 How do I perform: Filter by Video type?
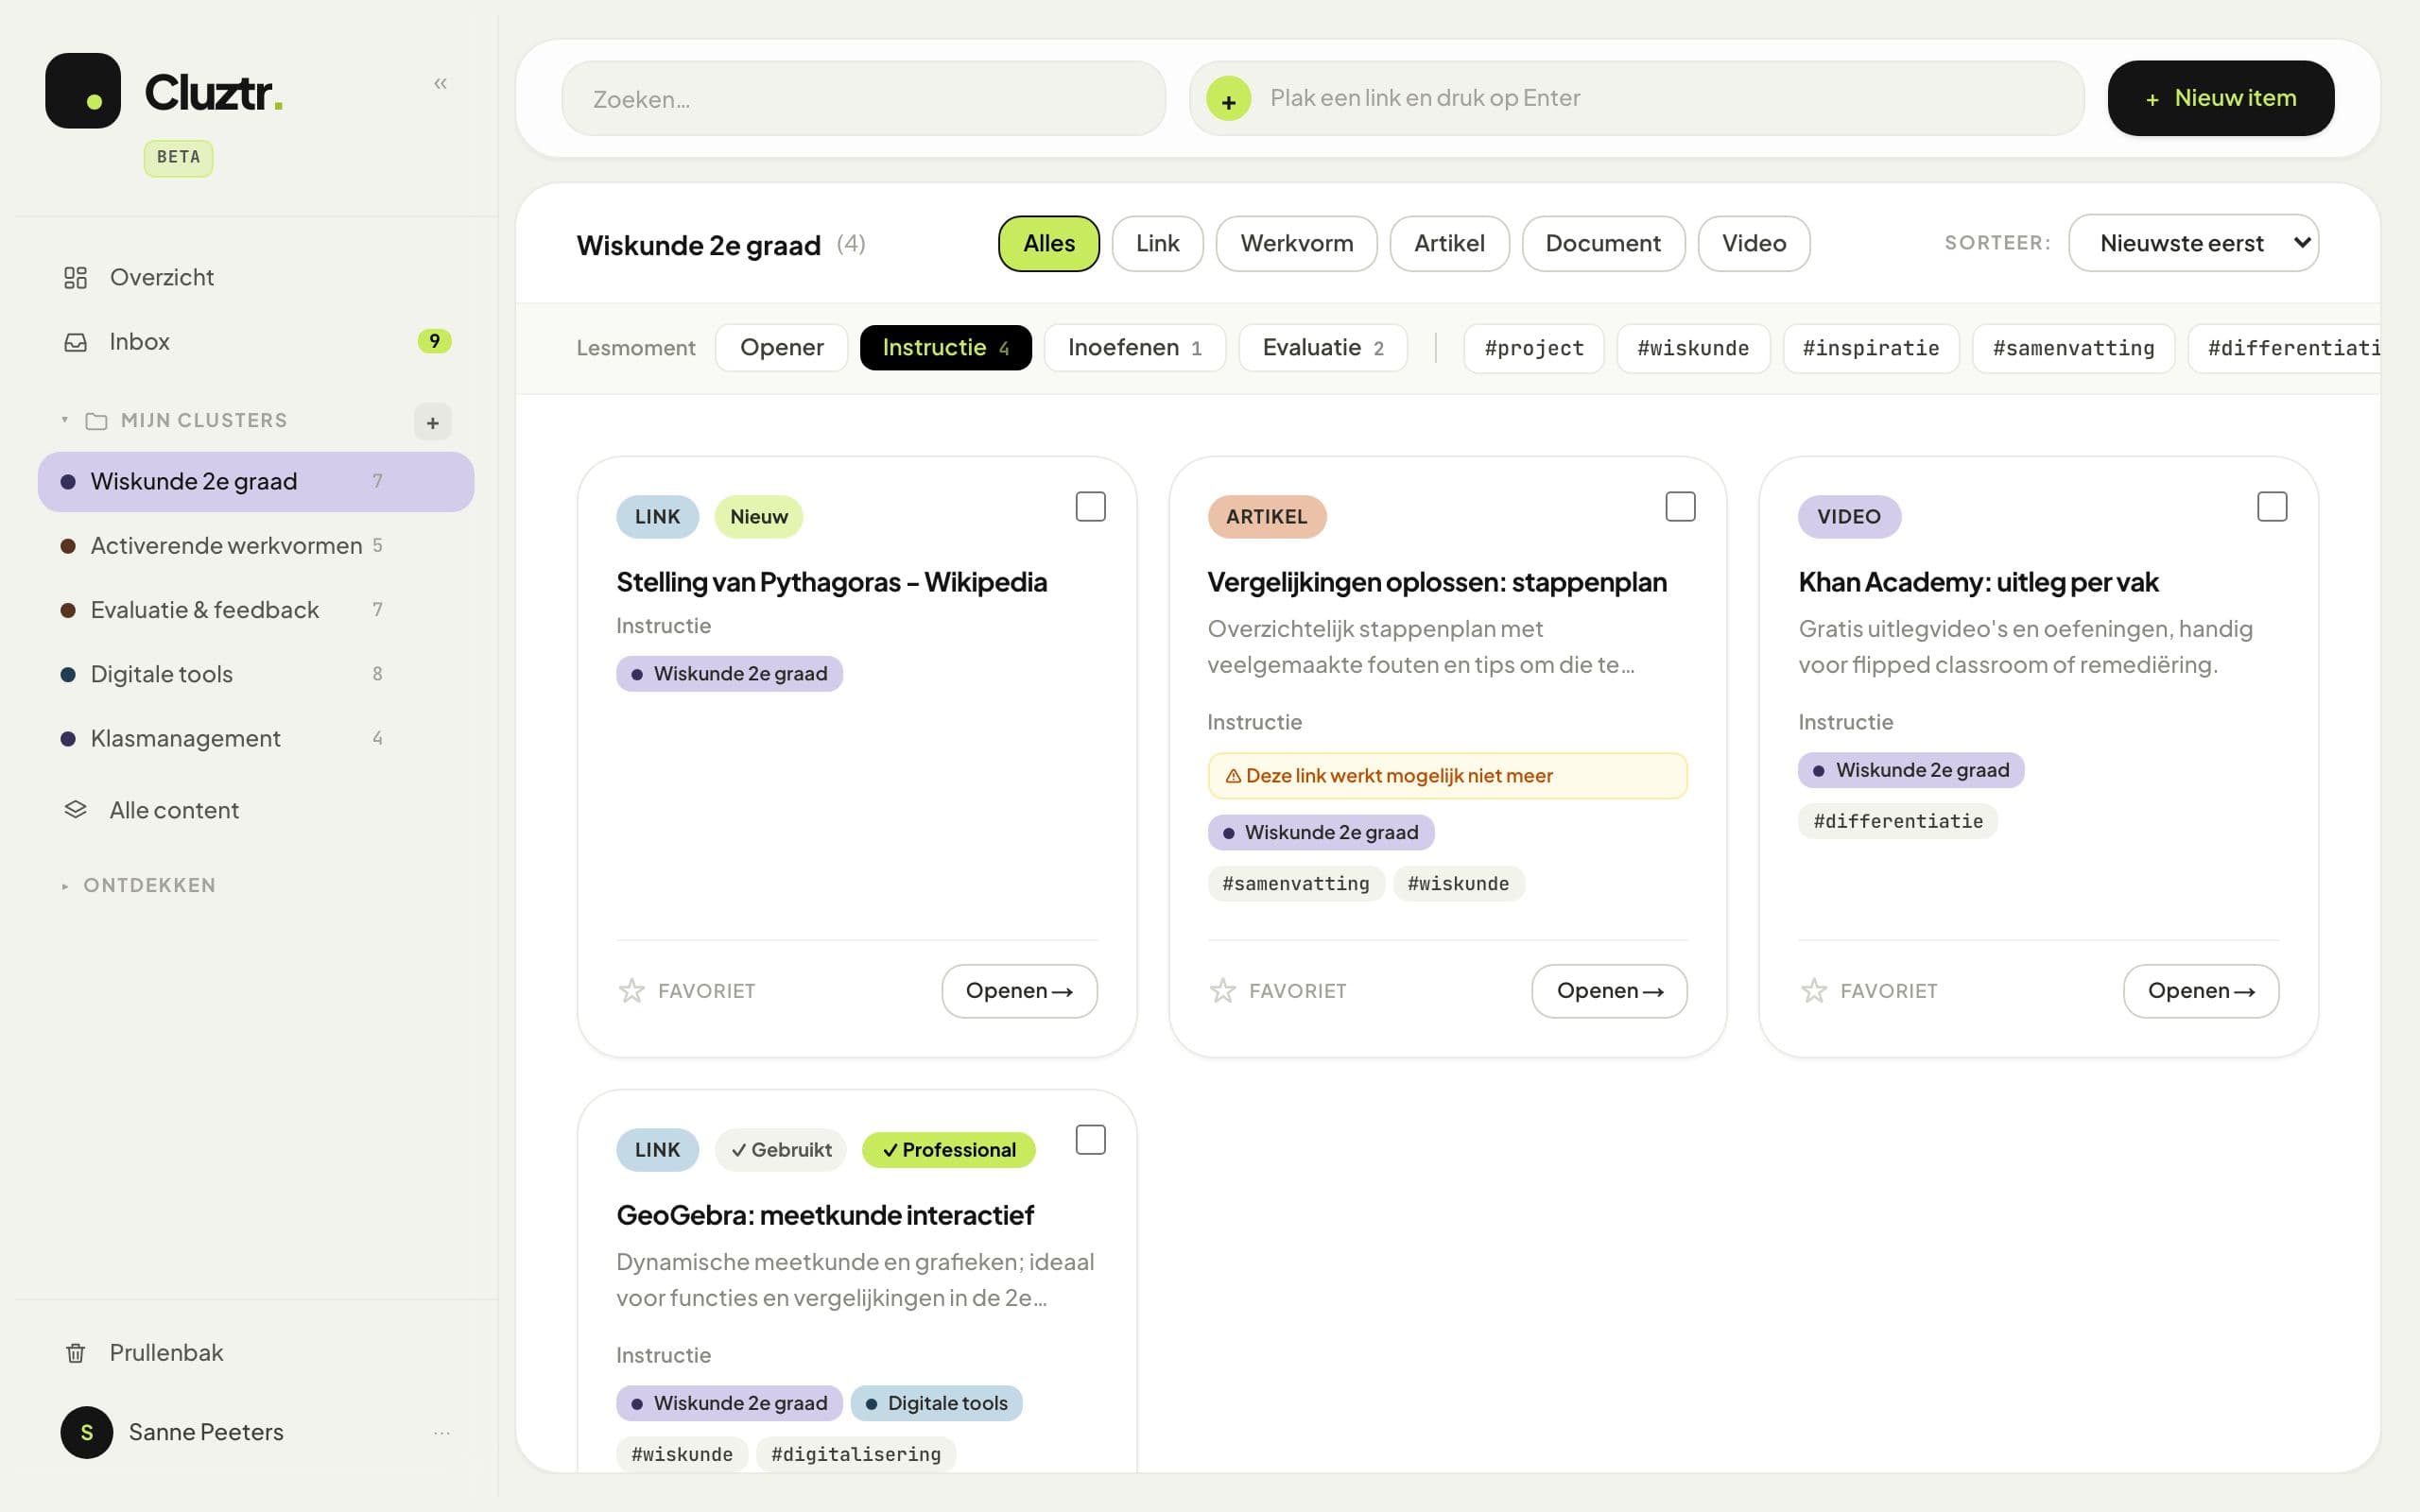pyautogui.click(x=1753, y=243)
